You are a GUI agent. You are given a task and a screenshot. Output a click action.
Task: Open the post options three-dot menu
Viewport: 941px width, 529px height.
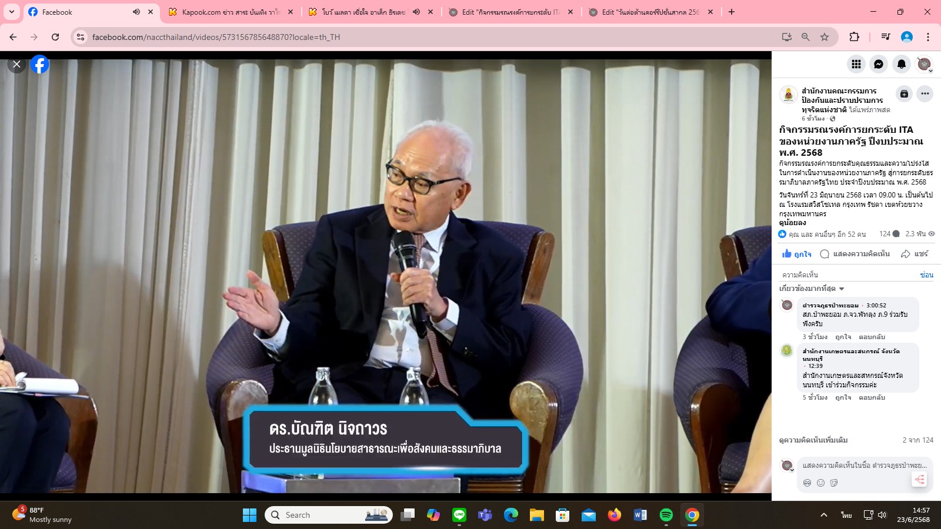[925, 94]
